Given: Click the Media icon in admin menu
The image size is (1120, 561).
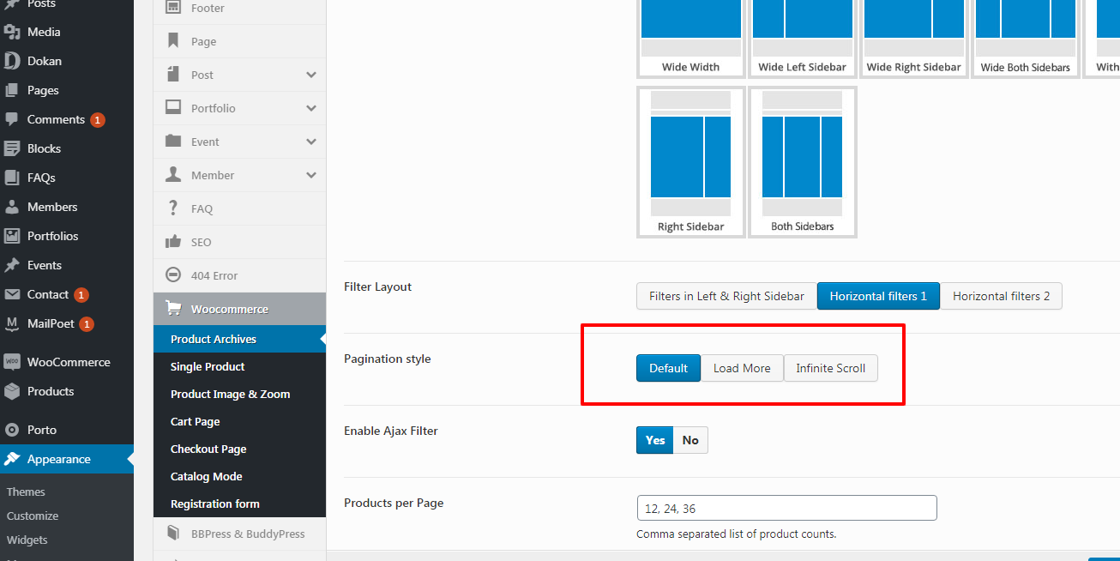Looking at the screenshot, I should pyautogui.click(x=12, y=32).
